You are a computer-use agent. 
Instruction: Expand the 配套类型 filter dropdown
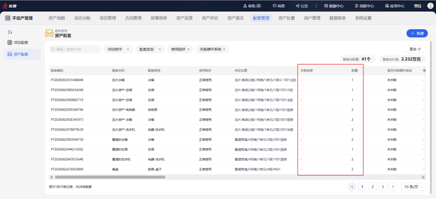click(150, 49)
